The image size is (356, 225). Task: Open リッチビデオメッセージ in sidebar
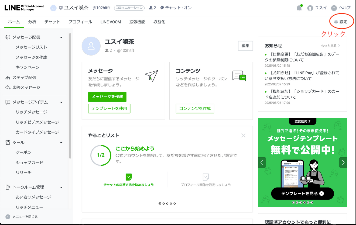(x=37, y=122)
